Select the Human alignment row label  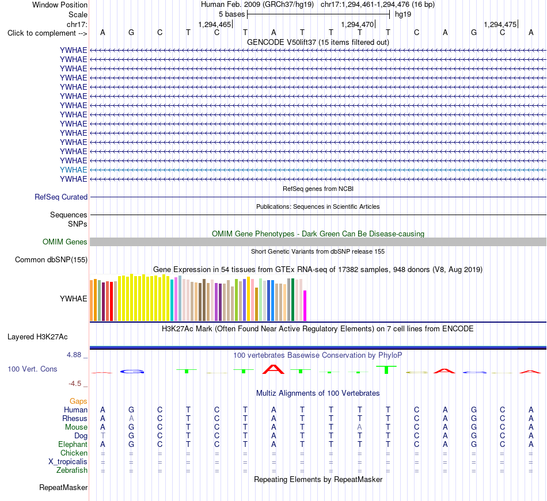[x=75, y=410]
